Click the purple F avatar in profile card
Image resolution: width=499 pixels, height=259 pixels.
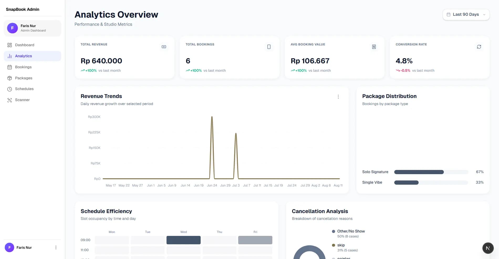12,28
